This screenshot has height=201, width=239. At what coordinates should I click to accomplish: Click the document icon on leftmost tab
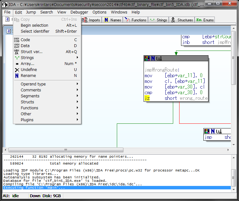click(x=7, y=19)
